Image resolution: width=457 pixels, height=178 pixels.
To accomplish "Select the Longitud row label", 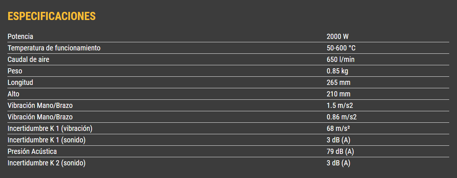I will click(x=20, y=83).
